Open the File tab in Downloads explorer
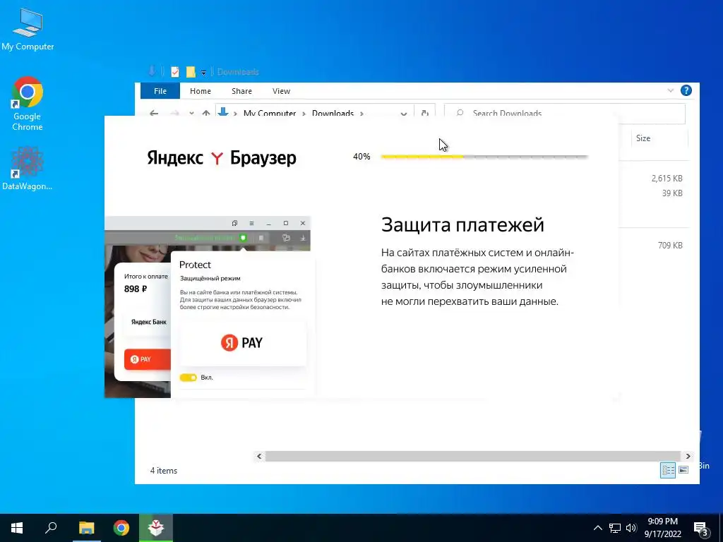This screenshot has height=542, width=723. coord(160,91)
